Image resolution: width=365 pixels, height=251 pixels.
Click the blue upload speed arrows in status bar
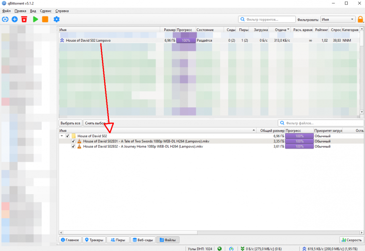point(304,249)
